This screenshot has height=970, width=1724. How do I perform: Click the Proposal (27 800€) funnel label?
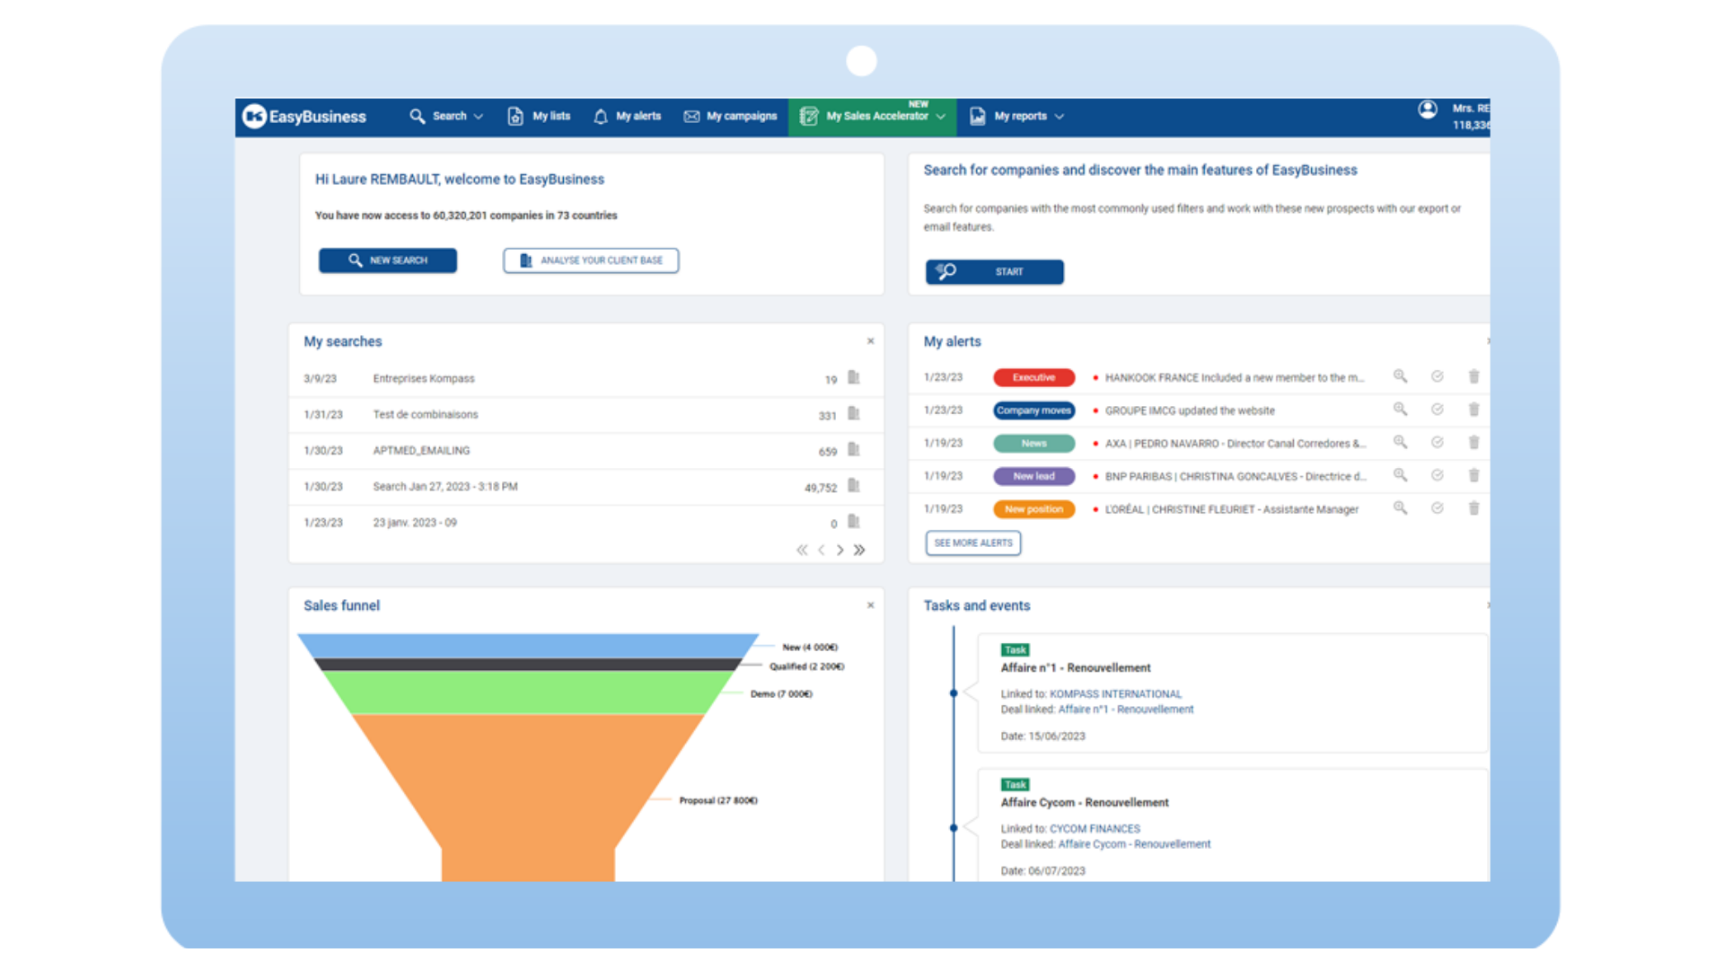click(718, 800)
